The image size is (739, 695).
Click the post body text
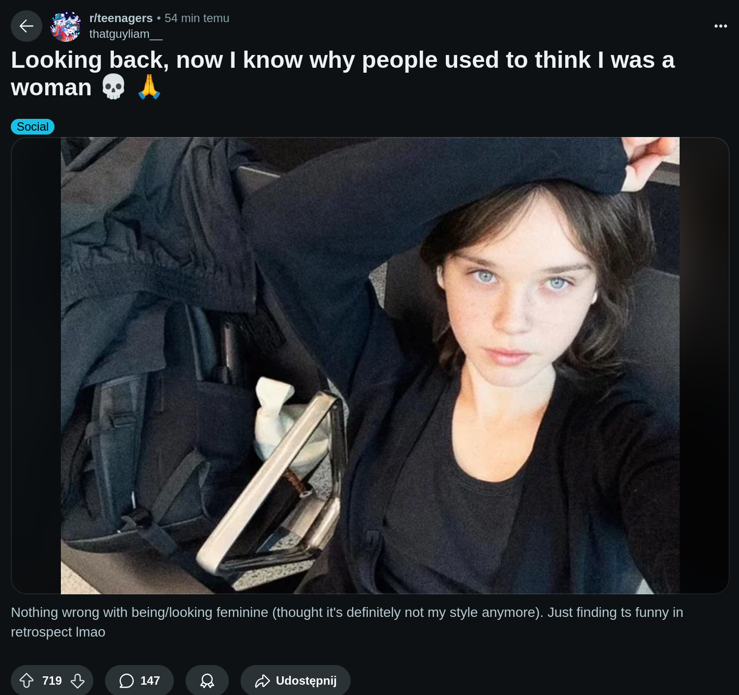tap(347, 622)
